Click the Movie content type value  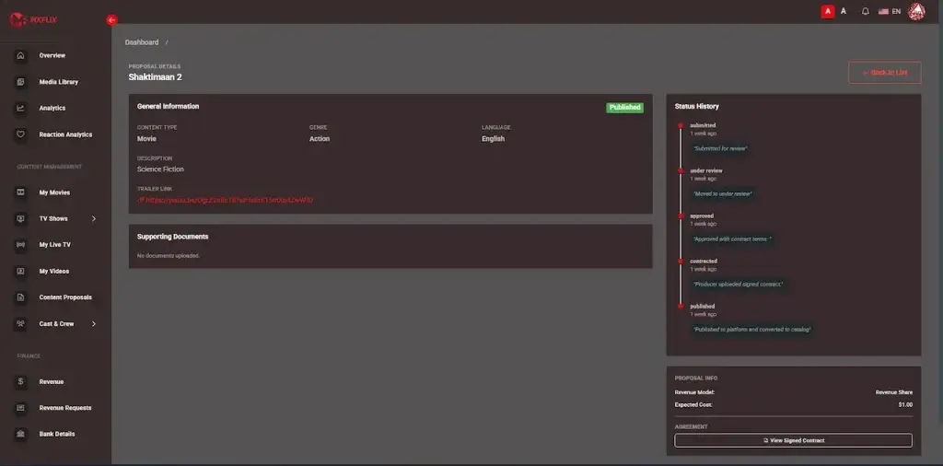click(146, 138)
